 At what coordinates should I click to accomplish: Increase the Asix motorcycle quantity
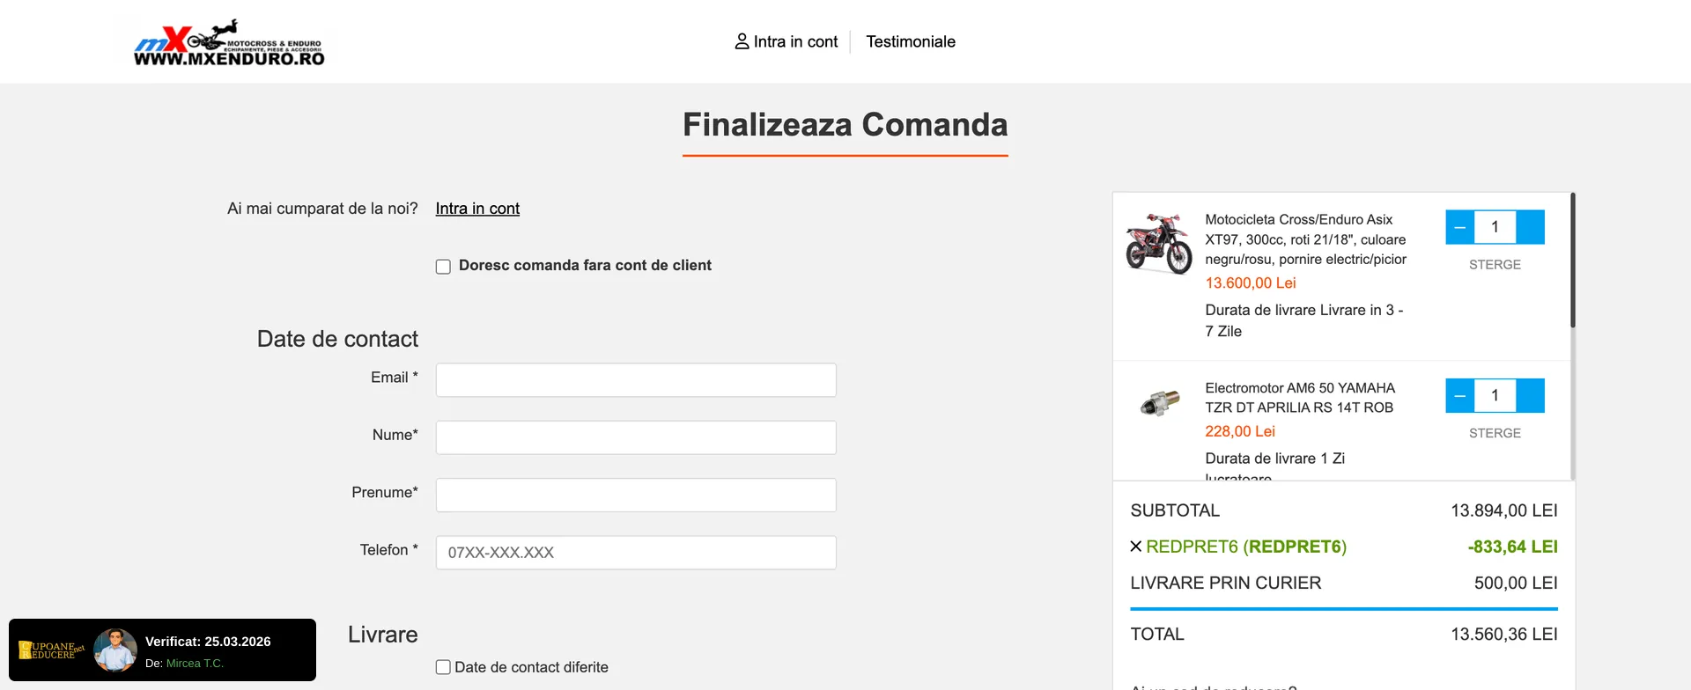(1531, 227)
